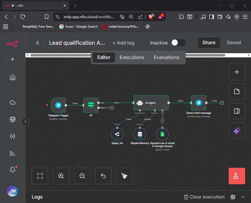
Task: Toggle the browser sidebar panel icon
Action: (x=211, y=17)
